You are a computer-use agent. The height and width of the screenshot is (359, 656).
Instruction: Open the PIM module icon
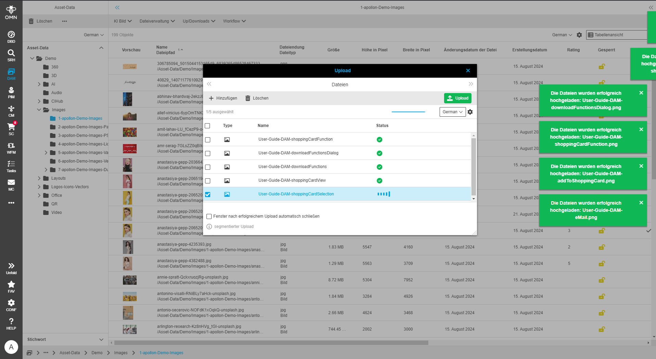pyautogui.click(x=11, y=92)
